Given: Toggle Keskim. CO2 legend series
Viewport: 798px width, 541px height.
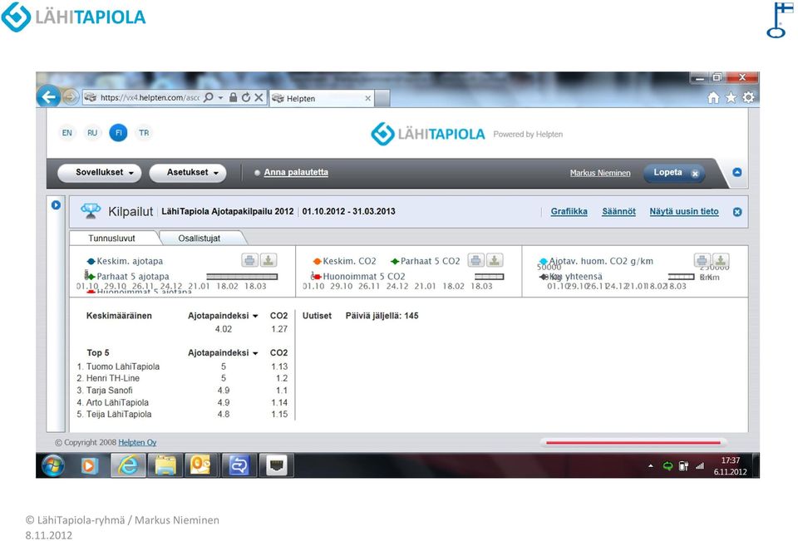Looking at the screenshot, I should pos(344,261).
